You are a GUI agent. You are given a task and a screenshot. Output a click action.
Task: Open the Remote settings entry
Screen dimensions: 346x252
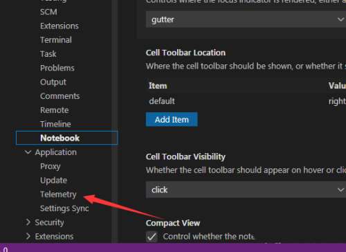tap(55, 110)
